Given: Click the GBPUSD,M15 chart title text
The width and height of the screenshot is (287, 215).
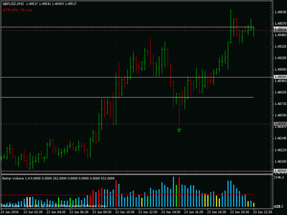Looking at the screenshot, I should click(13, 4).
